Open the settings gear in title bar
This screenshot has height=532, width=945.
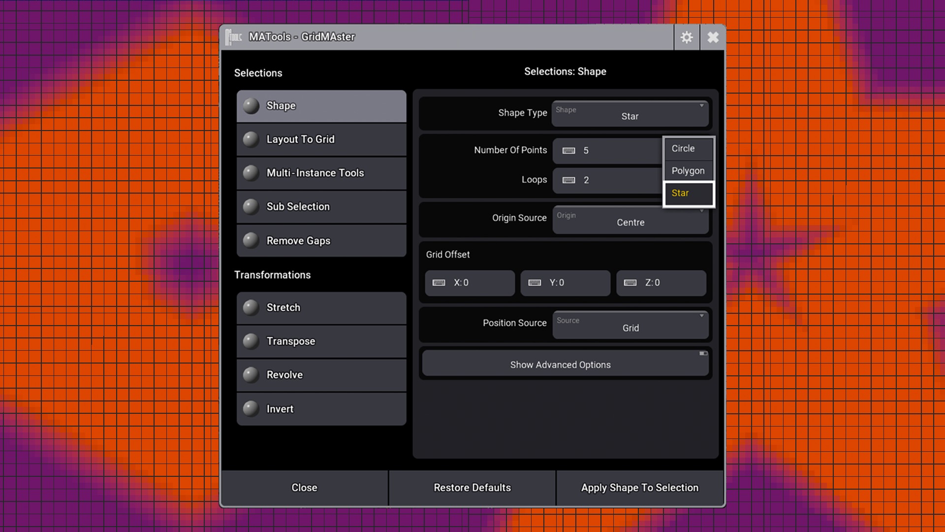tap(687, 37)
